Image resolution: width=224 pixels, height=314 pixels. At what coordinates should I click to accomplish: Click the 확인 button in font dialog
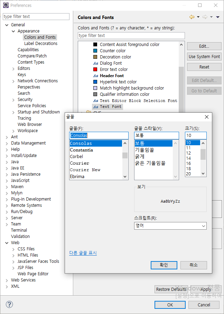(164, 265)
